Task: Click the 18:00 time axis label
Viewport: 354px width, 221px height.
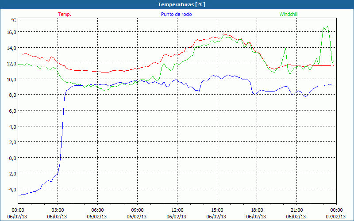Action: [257, 210]
